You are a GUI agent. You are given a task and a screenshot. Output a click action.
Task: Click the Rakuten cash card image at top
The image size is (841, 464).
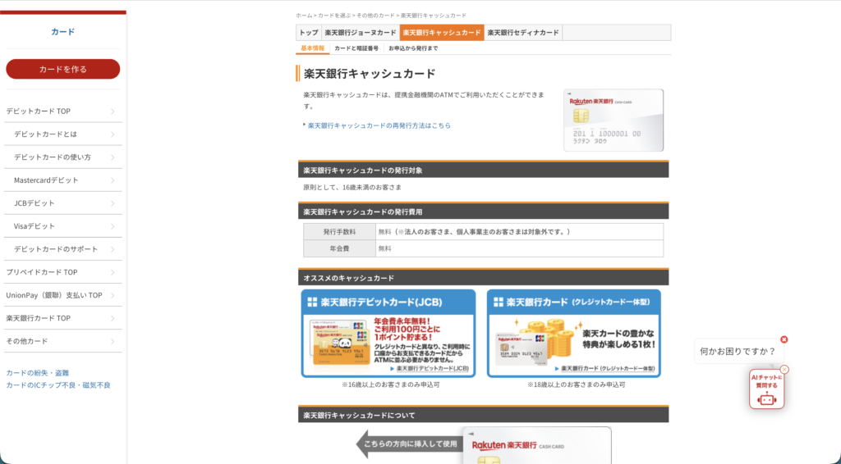tap(614, 121)
